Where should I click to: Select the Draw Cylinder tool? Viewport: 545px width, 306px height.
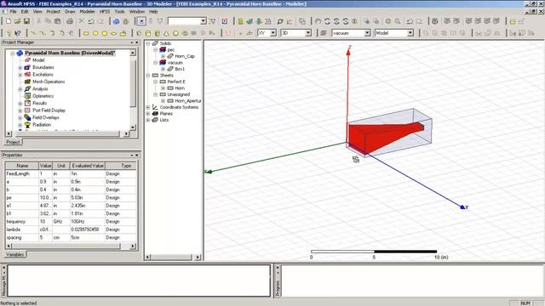pos(148,33)
